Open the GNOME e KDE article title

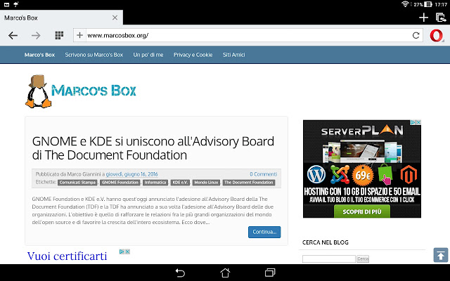153,148
